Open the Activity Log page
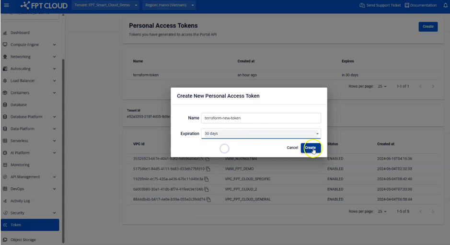The width and height of the screenshot is (450, 245). pyautogui.click(x=20, y=201)
